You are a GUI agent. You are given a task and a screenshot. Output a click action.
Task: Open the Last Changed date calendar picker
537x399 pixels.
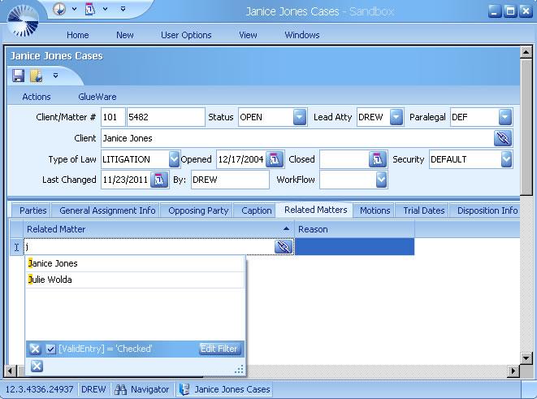(x=159, y=180)
